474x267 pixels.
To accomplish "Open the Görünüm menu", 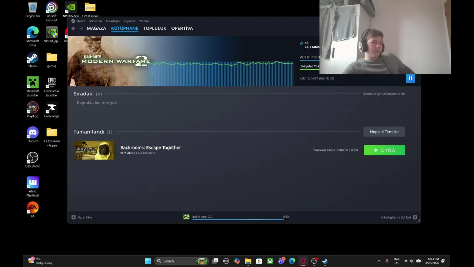I will click(x=95, y=21).
